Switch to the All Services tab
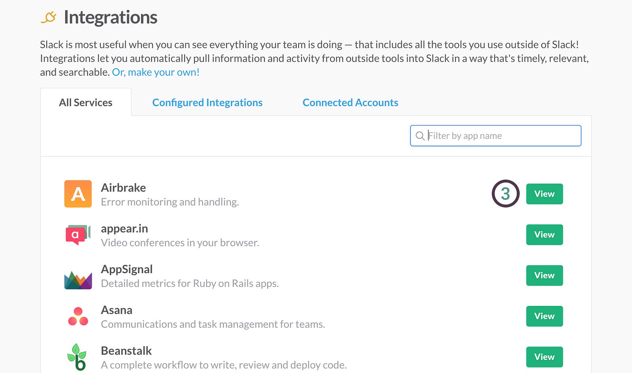Viewport: 632px width, 373px height. pos(86,103)
